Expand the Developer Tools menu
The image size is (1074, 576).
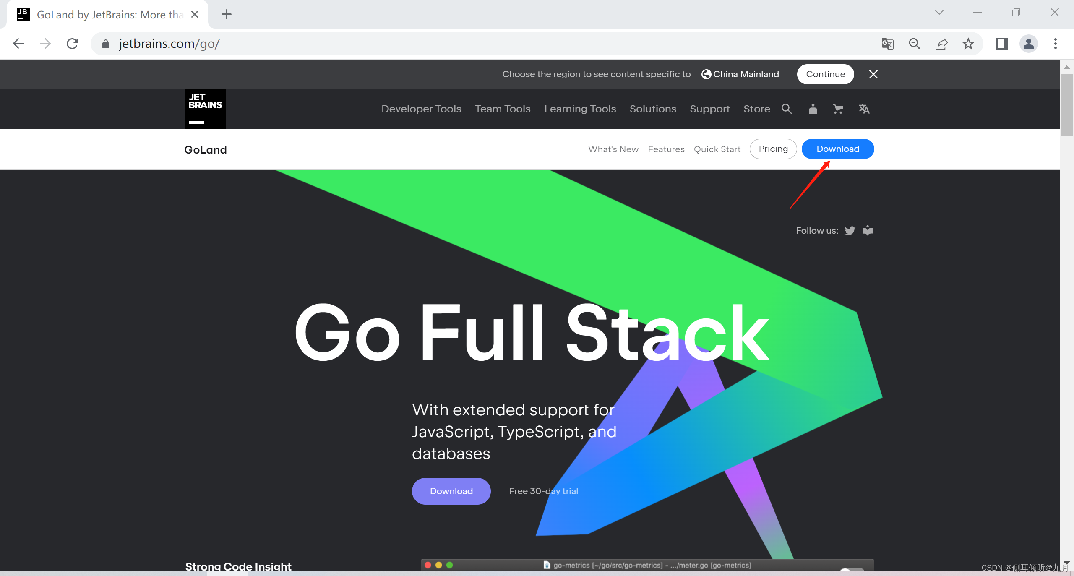(x=421, y=109)
